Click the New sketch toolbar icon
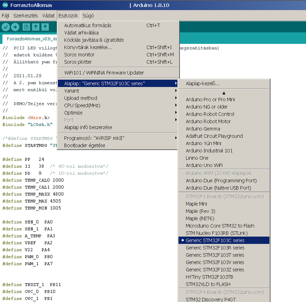The height and width of the screenshot is (302, 306). [x=26, y=27]
